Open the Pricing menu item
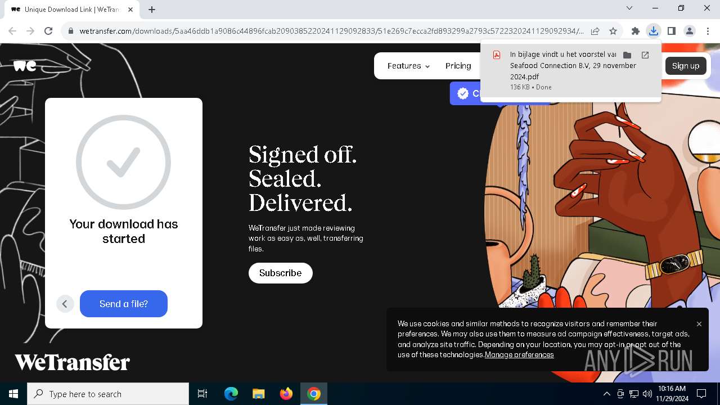 click(x=458, y=66)
